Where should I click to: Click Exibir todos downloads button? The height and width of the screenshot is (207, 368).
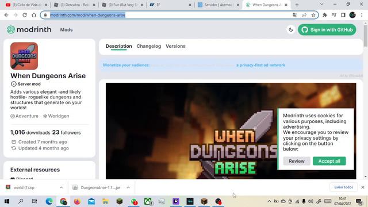[344, 187]
